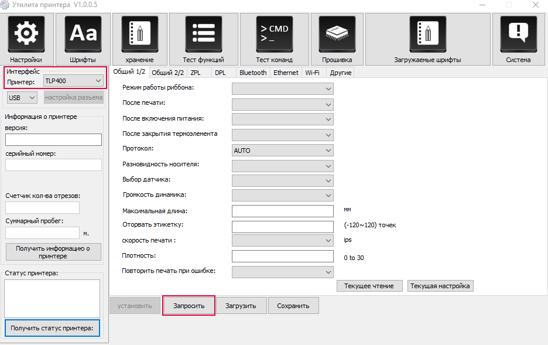Viewport: 548px width, 345px height.
Task: Open the USB interface dropdown
Action: pos(22,97)
